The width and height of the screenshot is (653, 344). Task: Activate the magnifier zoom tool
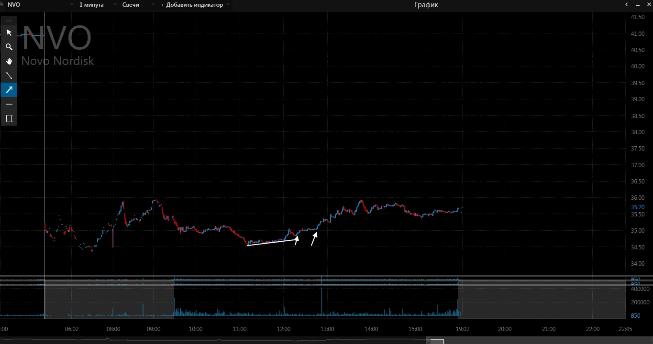9,47
